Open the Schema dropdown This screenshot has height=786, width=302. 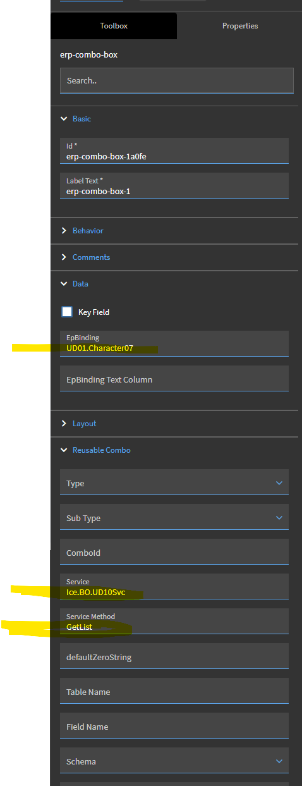[174, 761]
